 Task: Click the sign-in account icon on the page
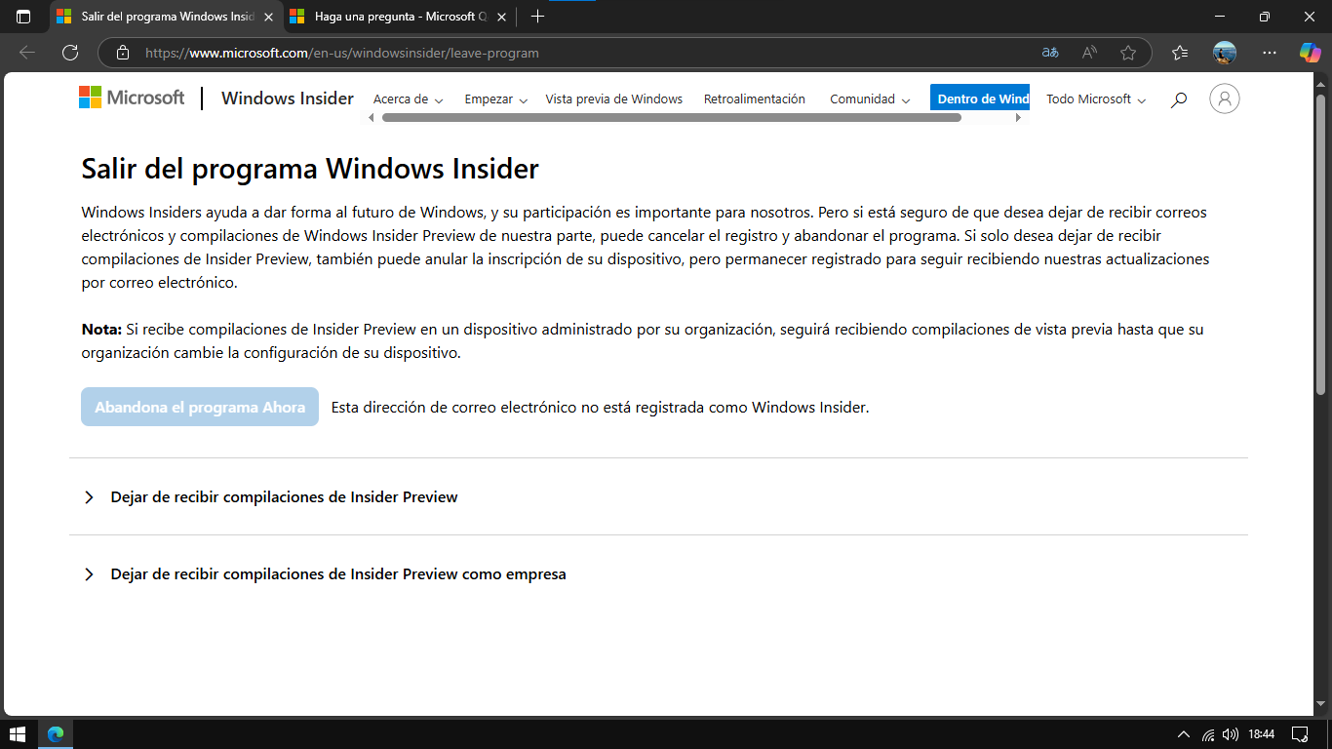(x=1225, y=99)
